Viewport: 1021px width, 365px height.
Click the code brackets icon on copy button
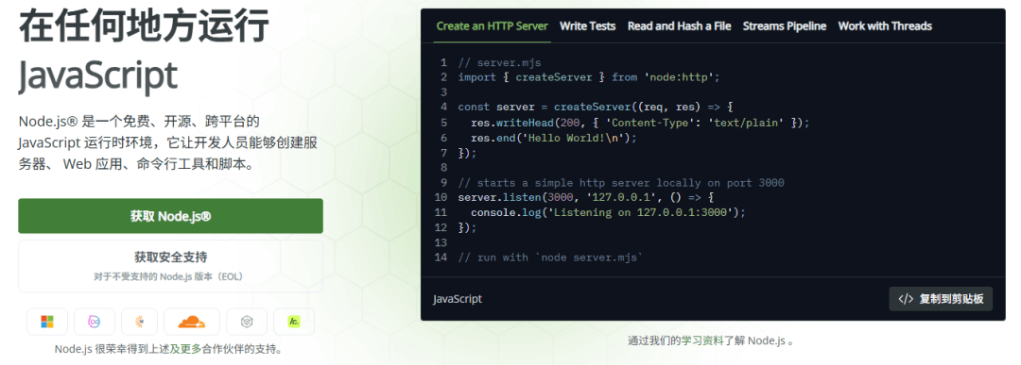coord(906,299)
